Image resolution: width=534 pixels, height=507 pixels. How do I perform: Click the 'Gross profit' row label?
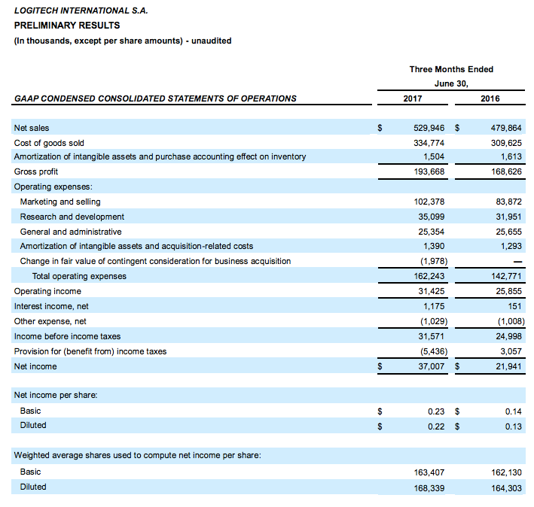click(x=35, y=172)
